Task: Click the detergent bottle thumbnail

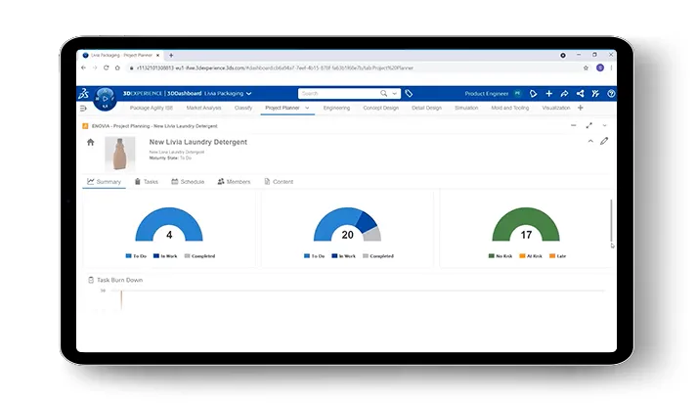Action: (x=120, y=154)
